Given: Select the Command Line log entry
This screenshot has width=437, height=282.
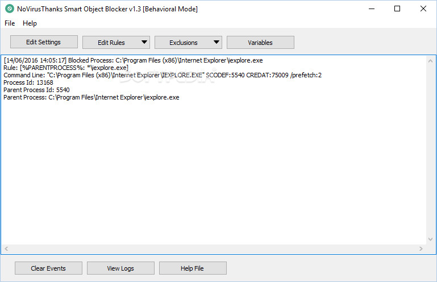Looking at the screenshot, I should [163, 75].
